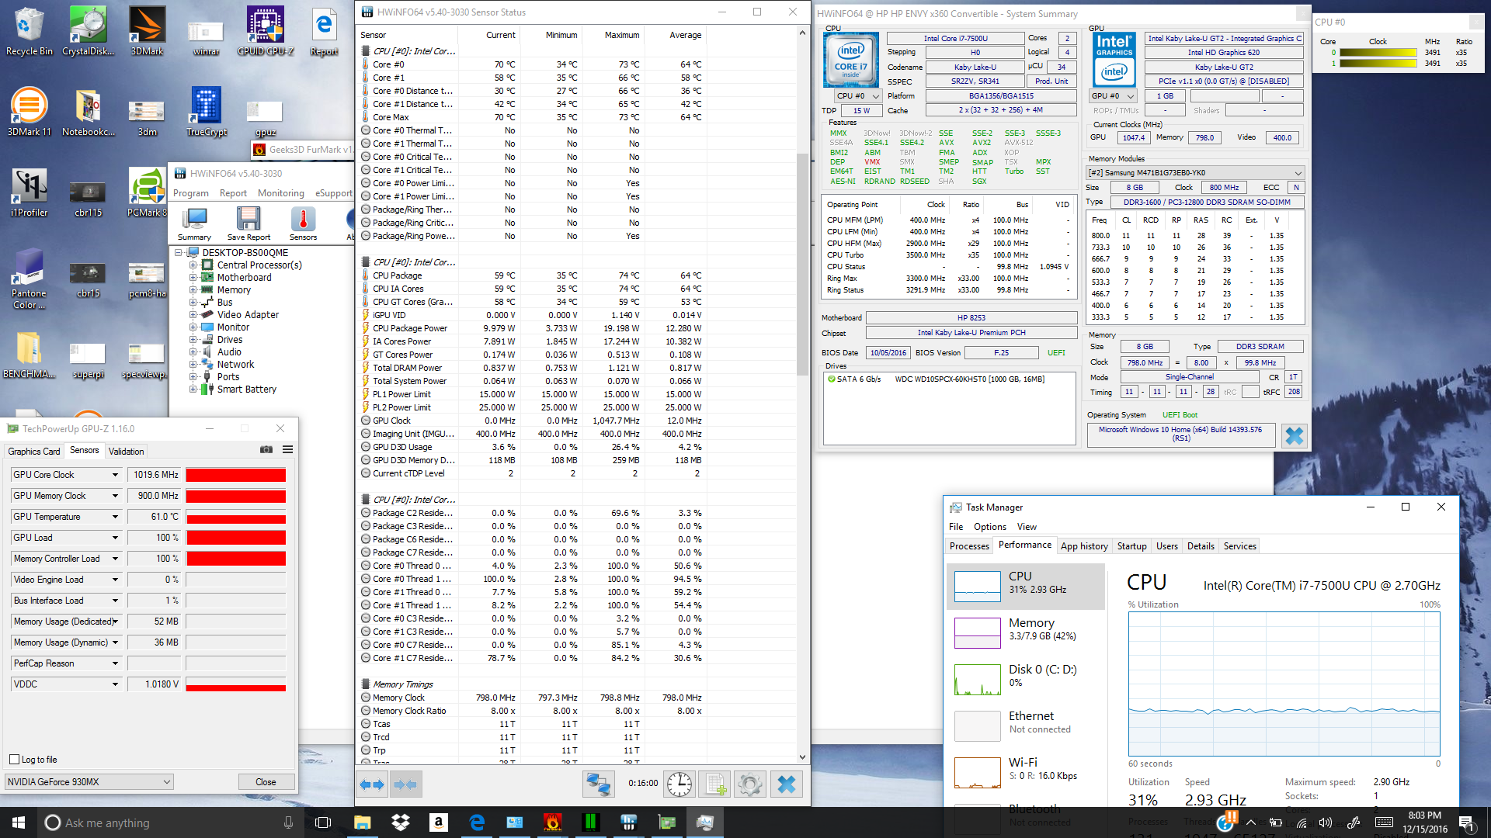This screenshot has height=838, width=1491.
Task: Collapse the DESKTOP-BS00QME root node
Action: tap(179, 253)
